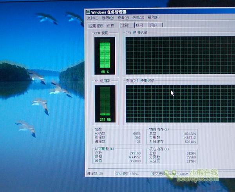Click the handle count value 6058
The width and height of the screenshot is (235, 192).
137,133
